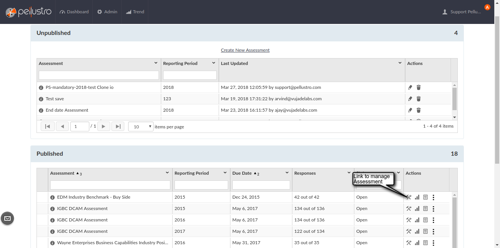Delete the PS-mandatory-2018-test Clone io assessment
The height and width of the screenshot is (248, 500).
[419, 87]
